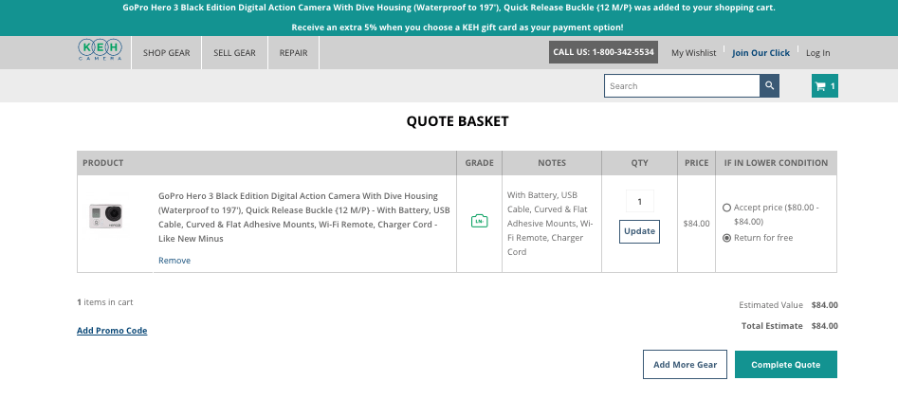Image resolution: width=898 pixels, height=399 pixels.
Task: Click the Update quantity button
Action: [x=639, y=231]
